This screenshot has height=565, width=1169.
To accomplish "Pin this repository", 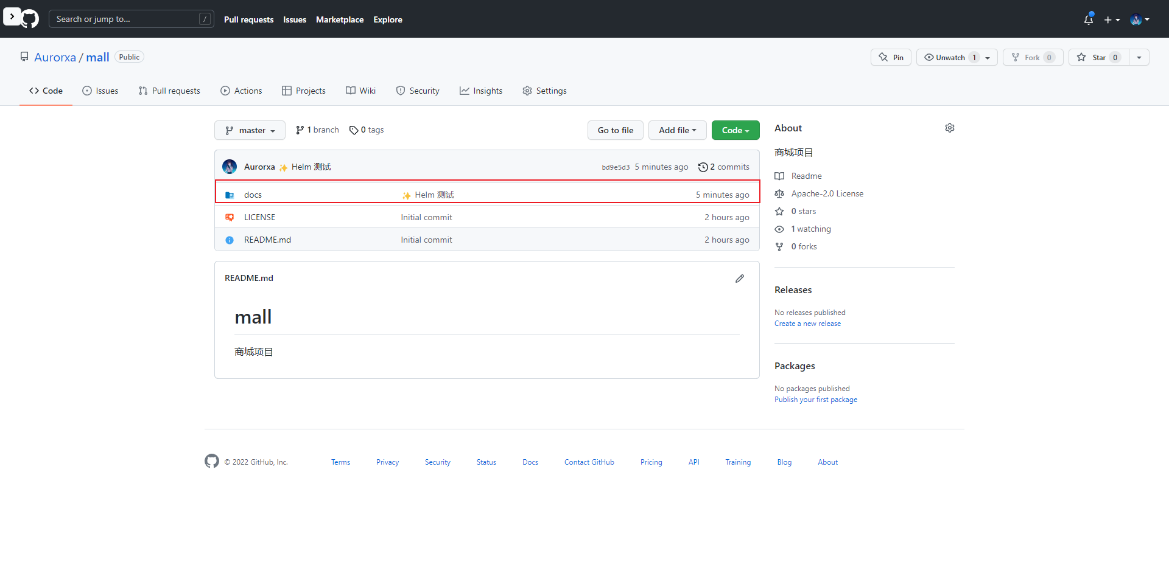I will [x=891, y=57].
